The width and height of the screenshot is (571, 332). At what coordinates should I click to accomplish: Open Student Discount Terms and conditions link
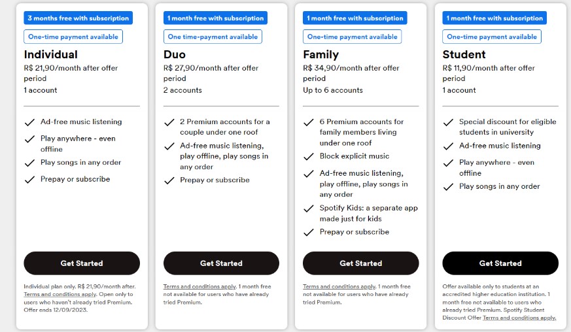519,318
